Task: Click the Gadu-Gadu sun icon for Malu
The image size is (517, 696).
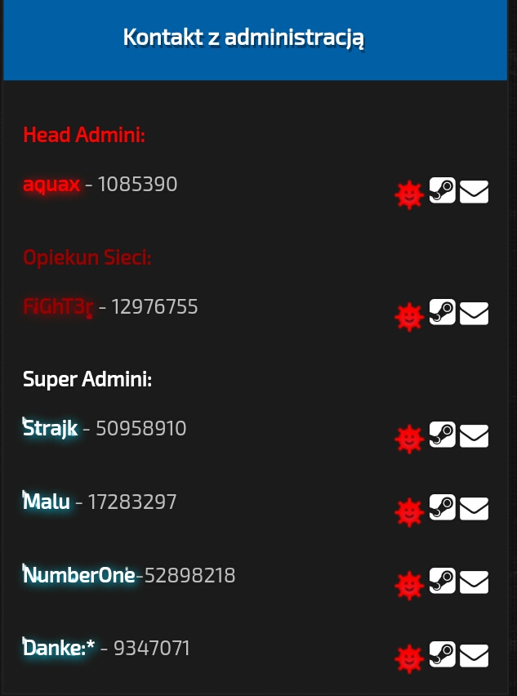Action: pyautogui.click(x=408, y=512)
